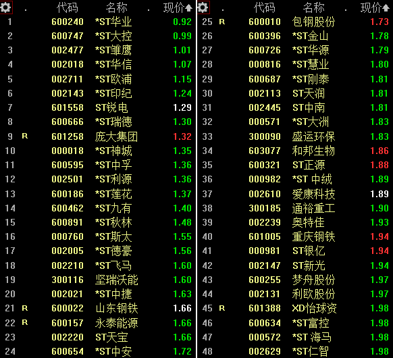Image resolution: width=393 pixels, height=358 pixels.
Task: Click the R marker beside 山东钢铁
Action: (25, 308)
